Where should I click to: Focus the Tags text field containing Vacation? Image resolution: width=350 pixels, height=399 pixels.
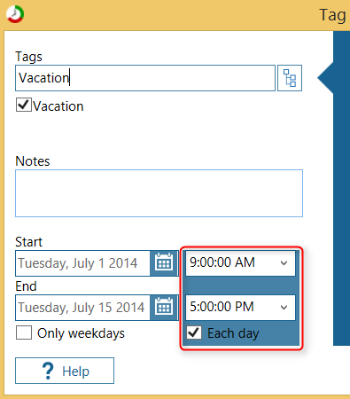tap(145, 78)
